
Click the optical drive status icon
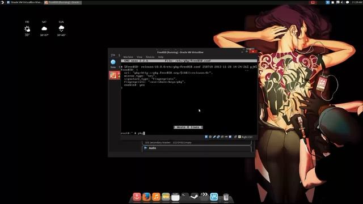coord(210,137)
